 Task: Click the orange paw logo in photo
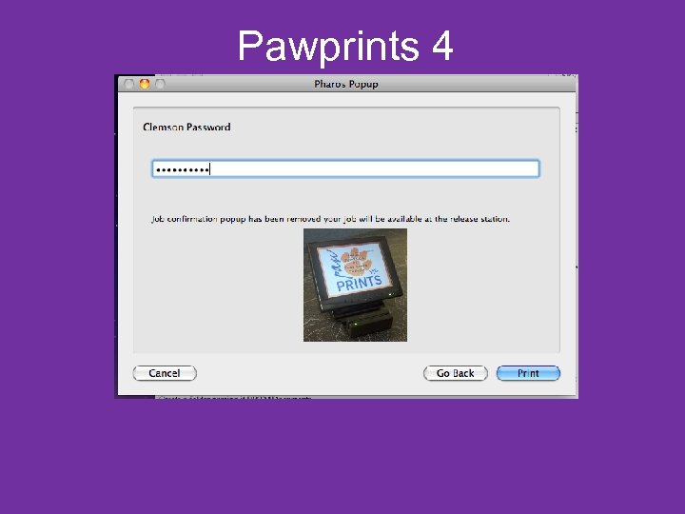click(x=356, y=261)
